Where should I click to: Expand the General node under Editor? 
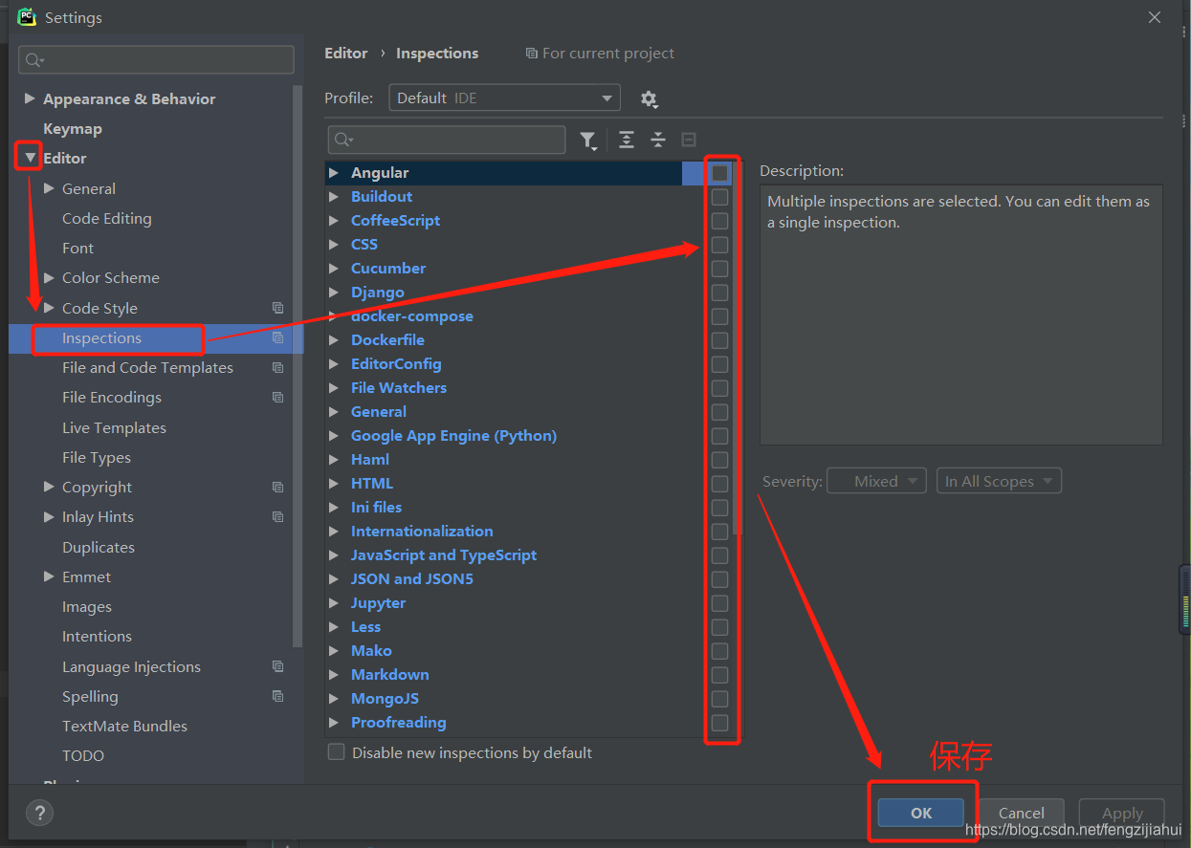pyautogui.click(x=49, y=188)
